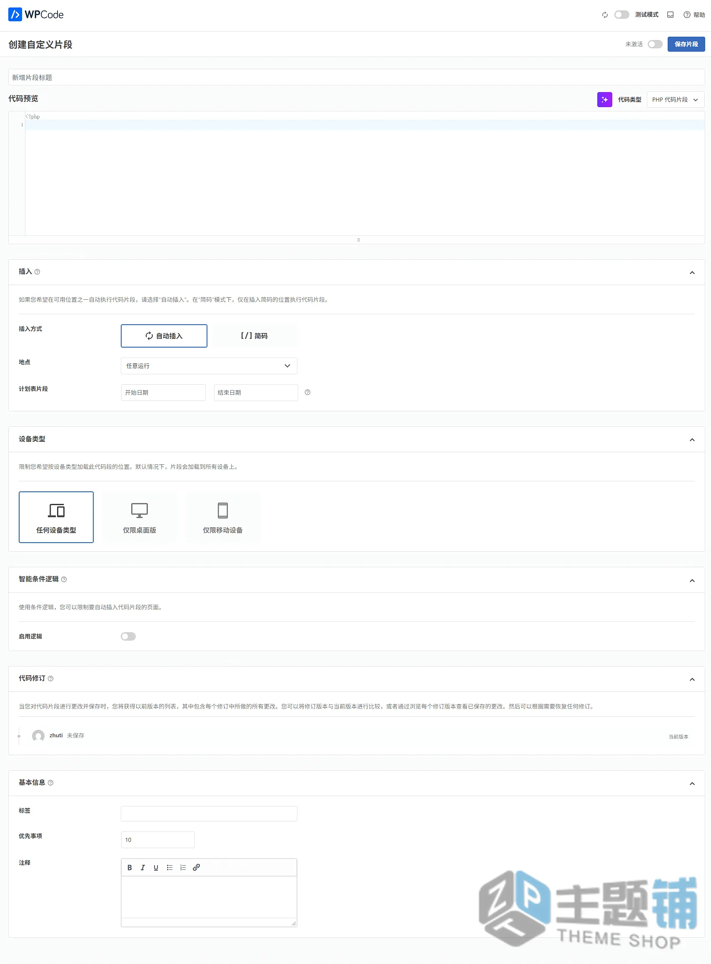Select 任何设备类型 option
Image resolution: width=711 pixels, height=964 pixels.
click(56, 517)
